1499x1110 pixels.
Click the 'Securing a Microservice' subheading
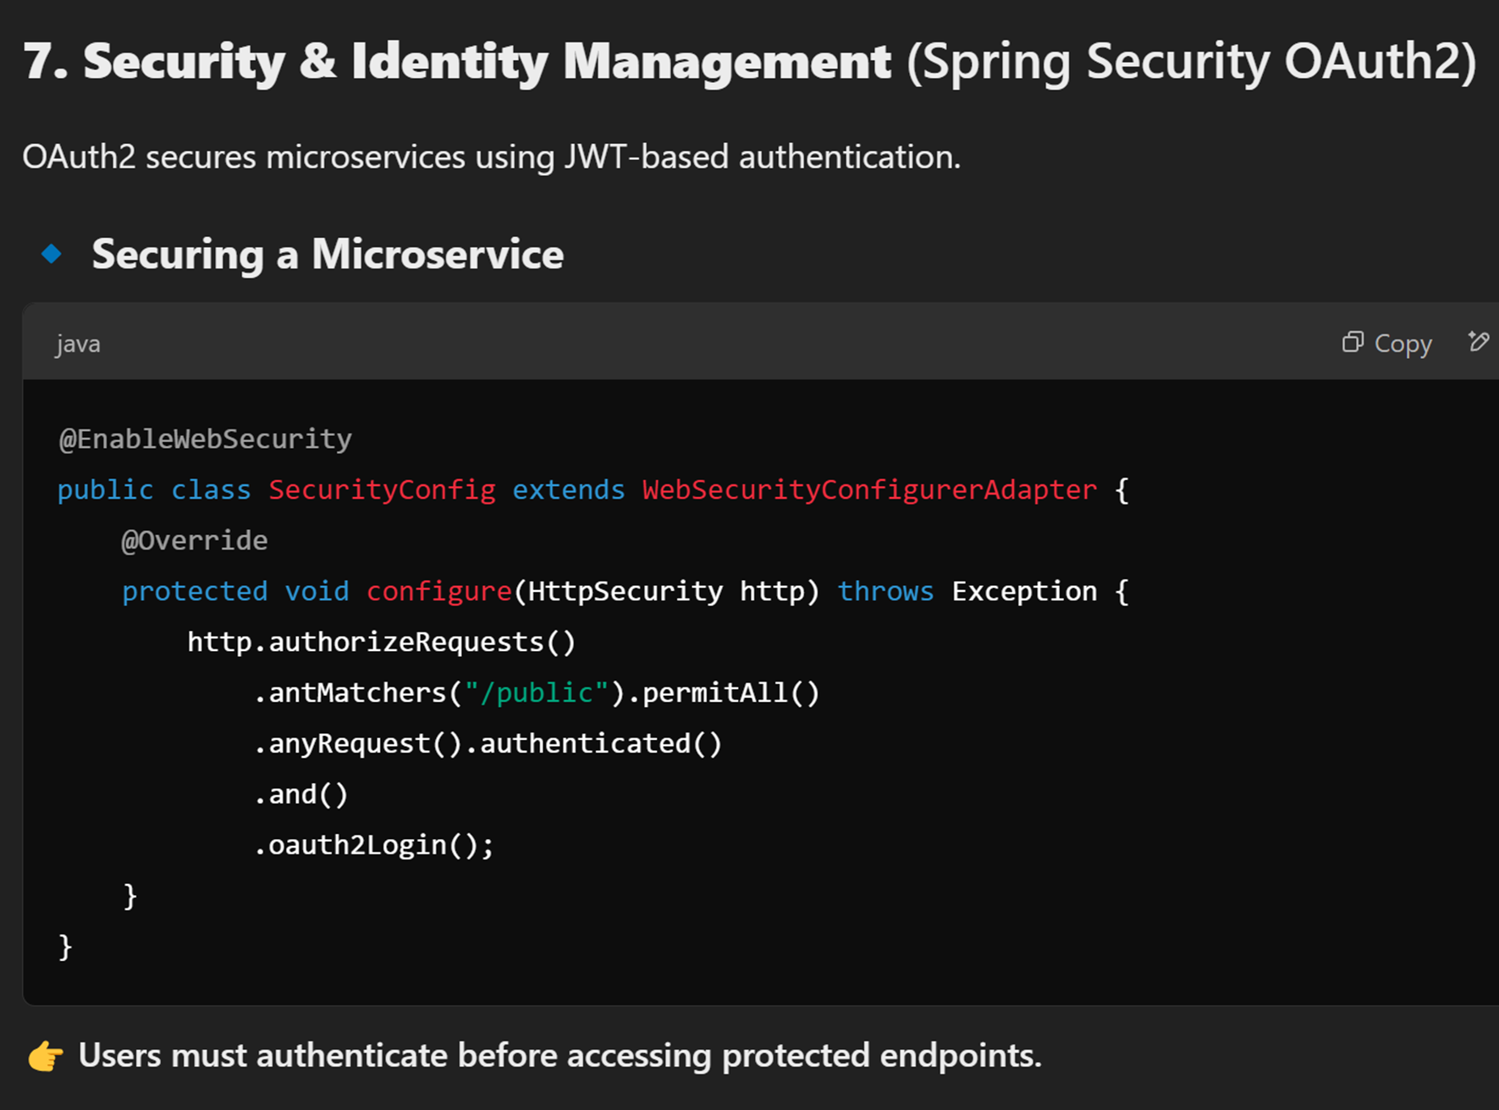[328, 254]
